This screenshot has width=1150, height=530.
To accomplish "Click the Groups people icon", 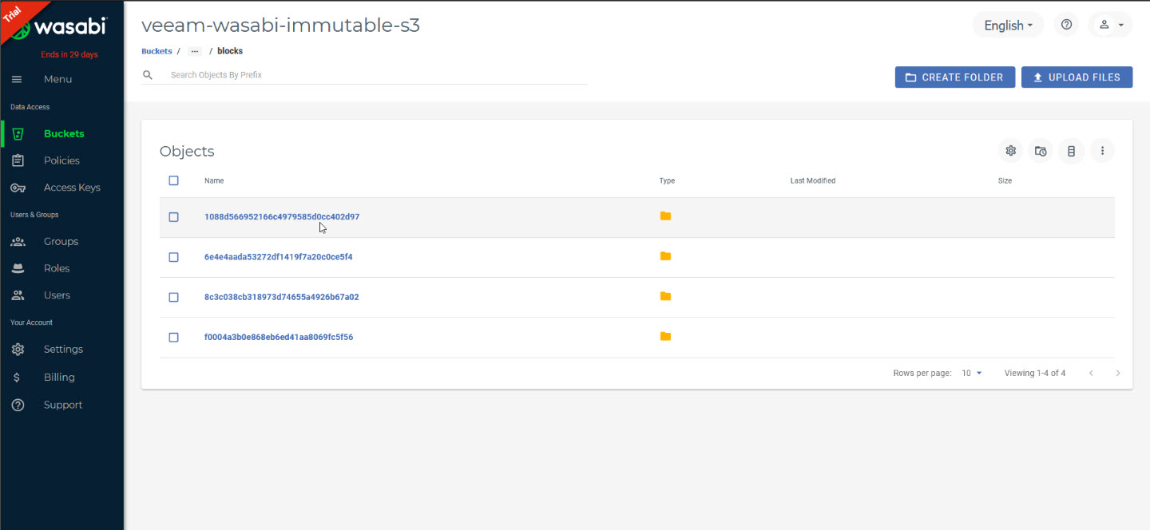I will point(18,241).
